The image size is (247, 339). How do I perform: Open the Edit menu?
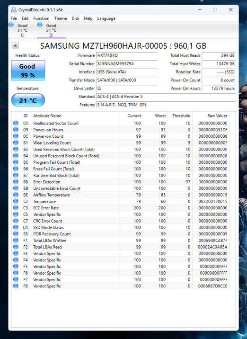click(25, 18)
